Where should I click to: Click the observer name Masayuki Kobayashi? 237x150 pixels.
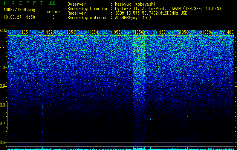pyautogui.click(x=135, y=4)
